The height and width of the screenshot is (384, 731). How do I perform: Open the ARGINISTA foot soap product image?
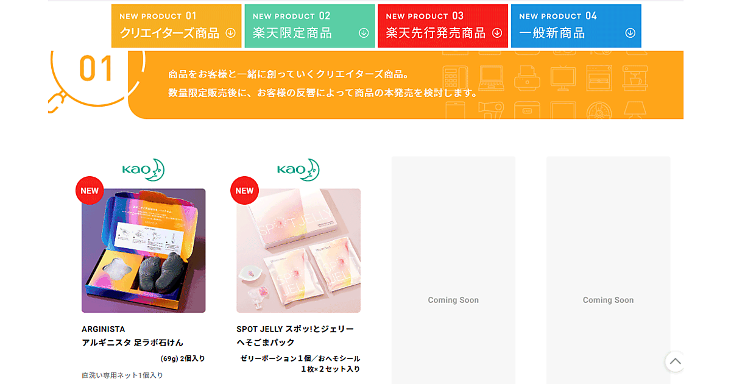144,251
